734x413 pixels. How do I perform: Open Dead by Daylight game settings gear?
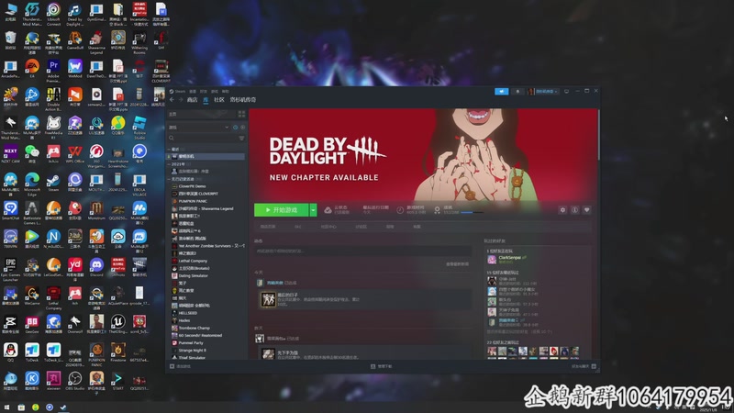pos(562,210)
